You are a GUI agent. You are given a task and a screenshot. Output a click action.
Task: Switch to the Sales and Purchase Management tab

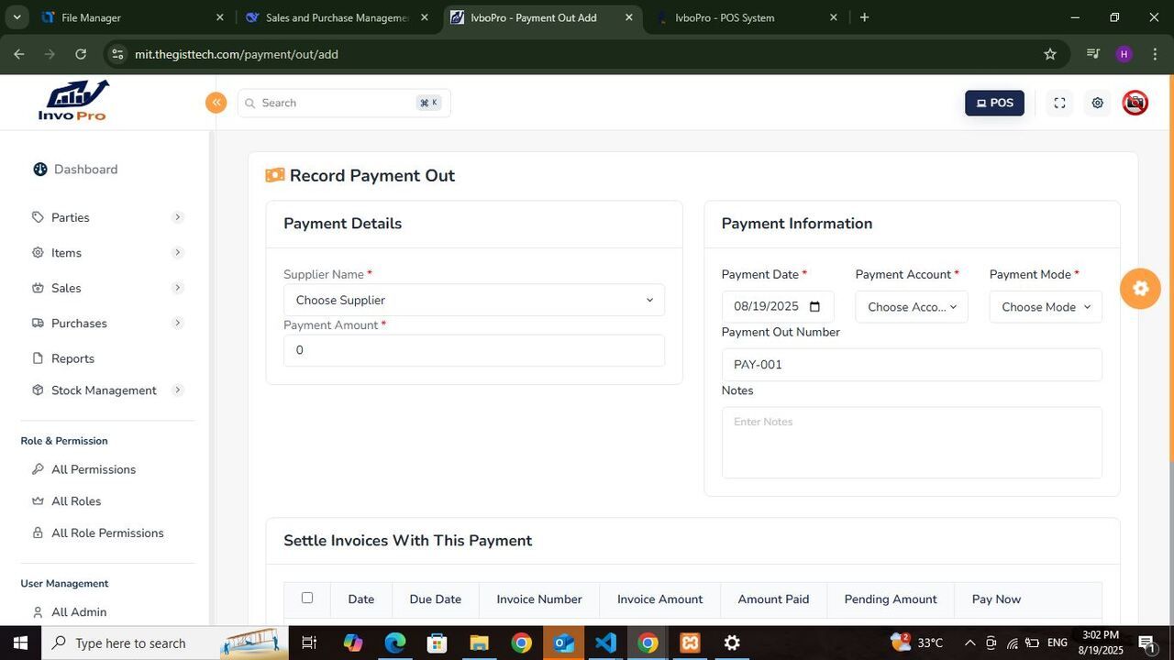pyautogui.click(x=337, y=17)
